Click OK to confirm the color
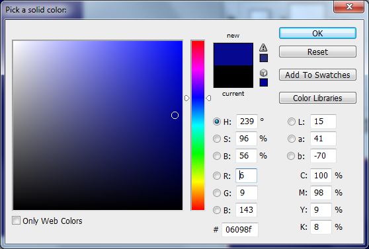 (x=317, y=33)
